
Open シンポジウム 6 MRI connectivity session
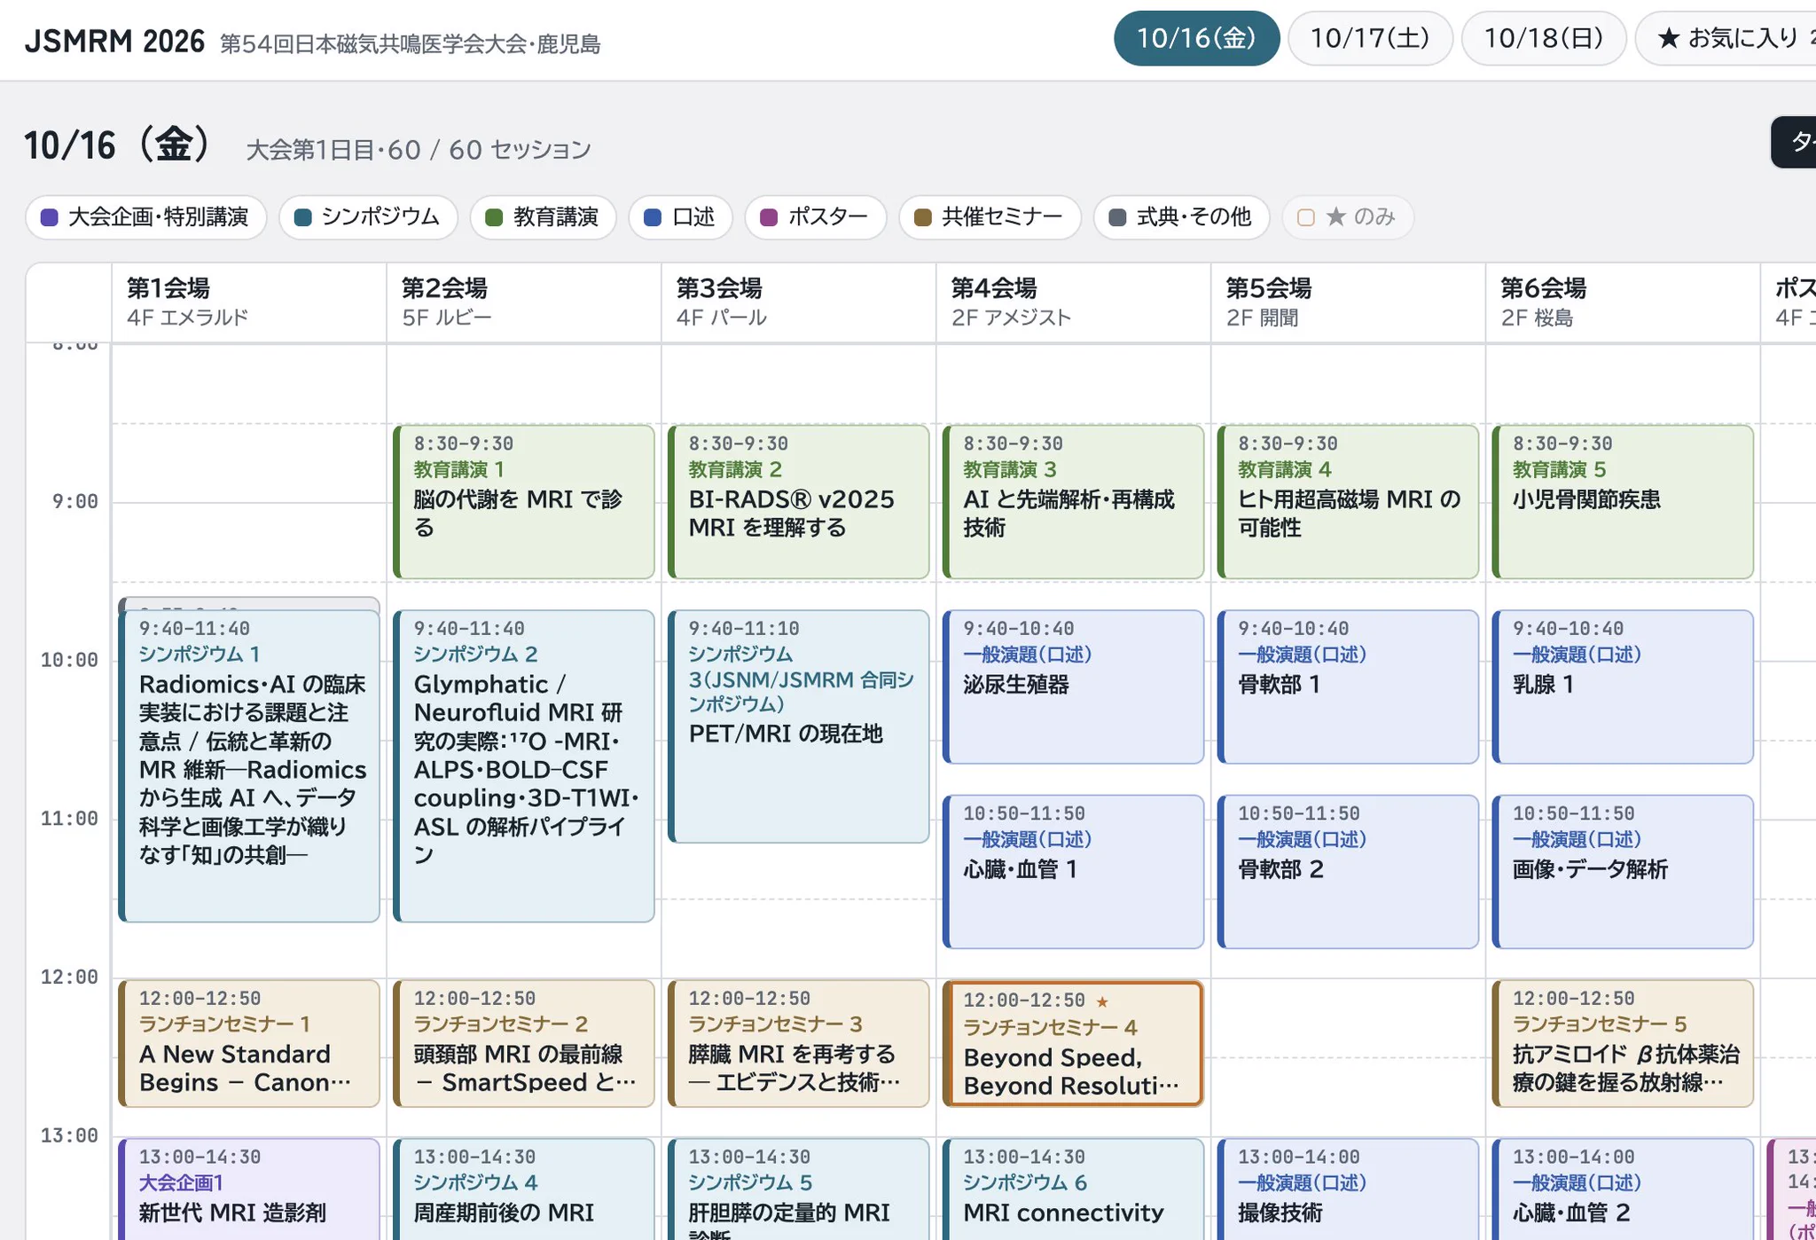[x=1074, y=1189]
